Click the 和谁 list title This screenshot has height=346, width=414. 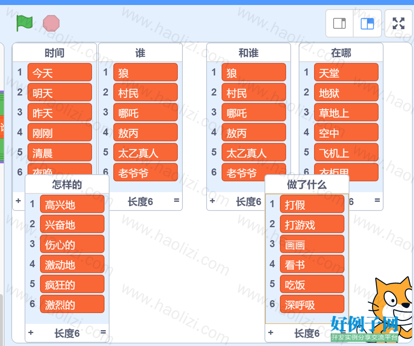pyautogui.click(x=249, y=53)
